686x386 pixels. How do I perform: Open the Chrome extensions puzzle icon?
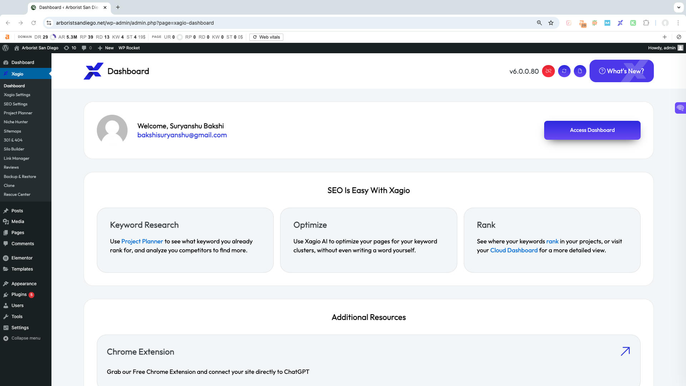click(x=646, y=23)
